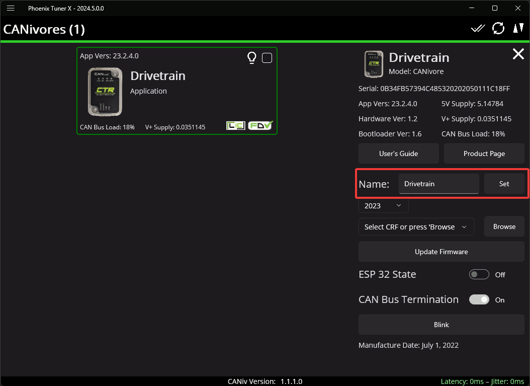Close the Phoenix Tuner X window
This screenshot has width=530, height=386.
click(x=517, y=8)
